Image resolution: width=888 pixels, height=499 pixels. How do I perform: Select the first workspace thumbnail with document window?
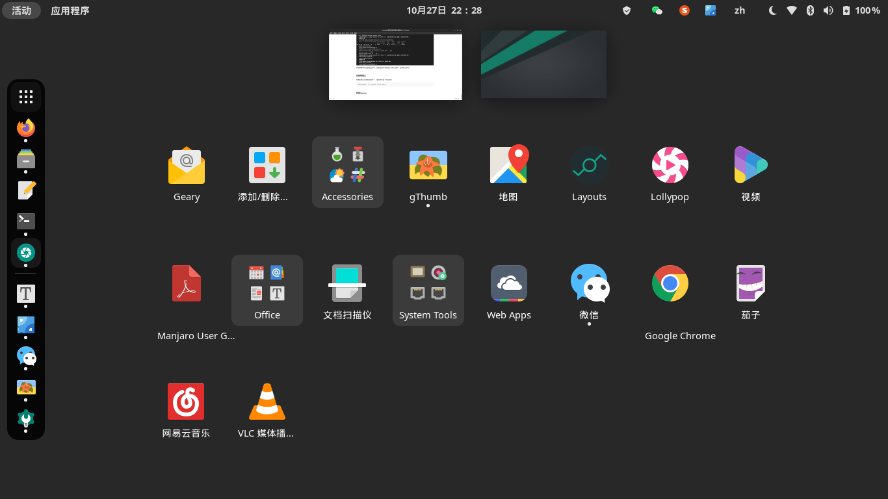click(x=395, y=64)
